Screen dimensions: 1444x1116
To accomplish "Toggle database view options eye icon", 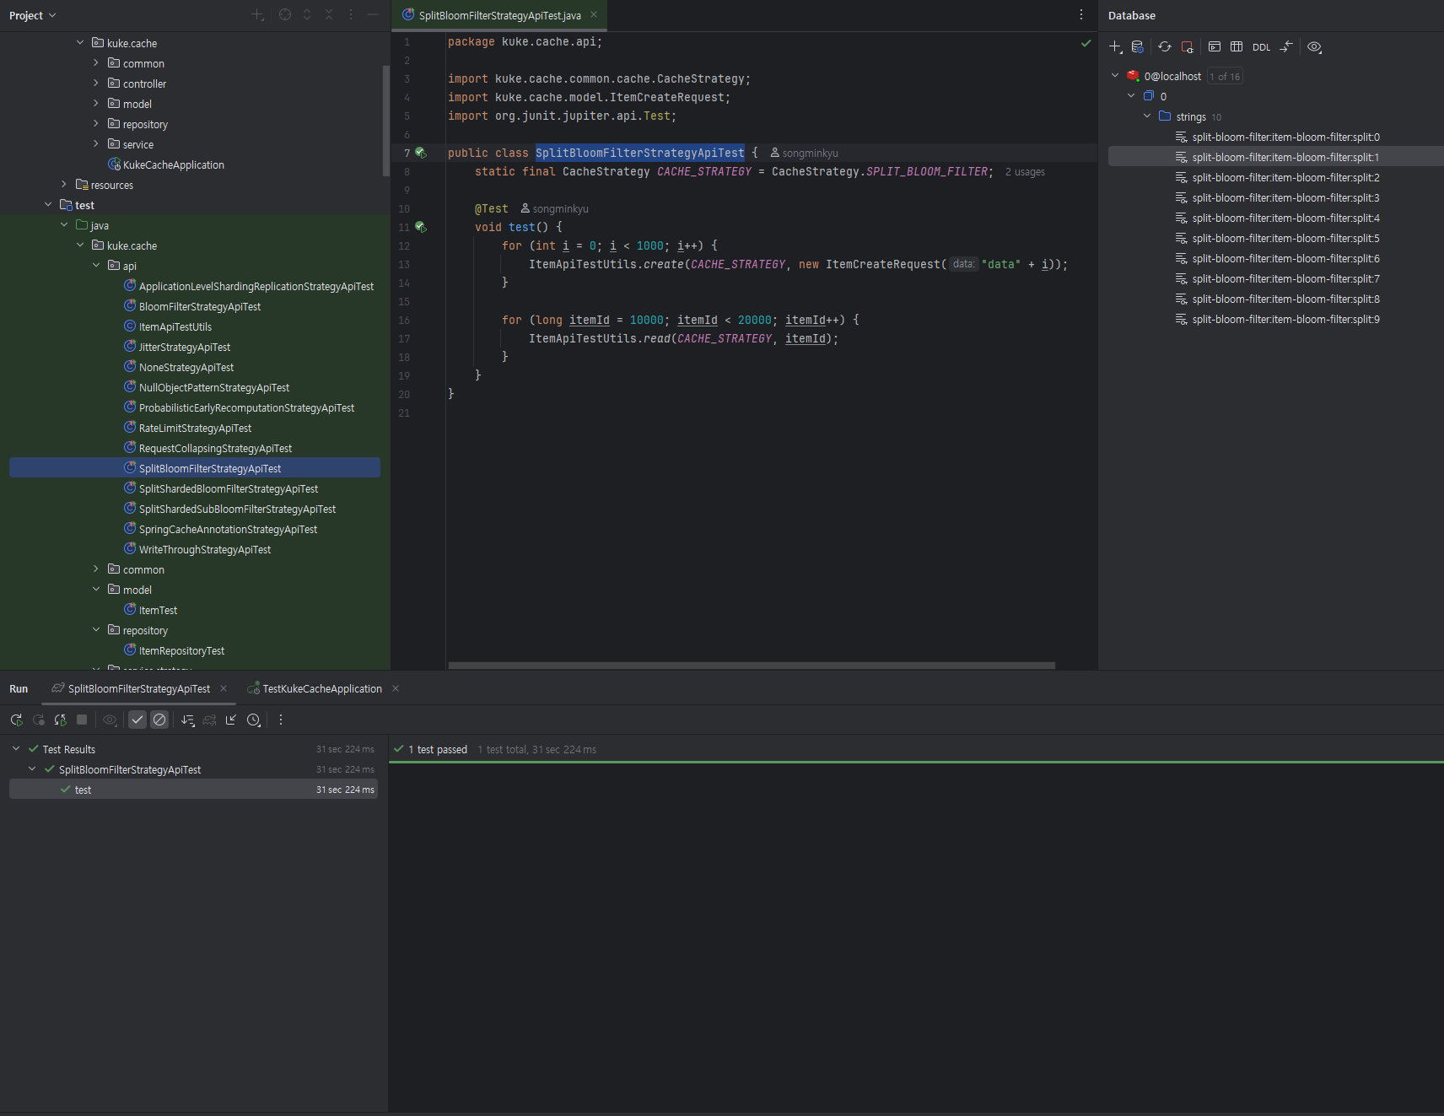I will (x=1314, y=47).
